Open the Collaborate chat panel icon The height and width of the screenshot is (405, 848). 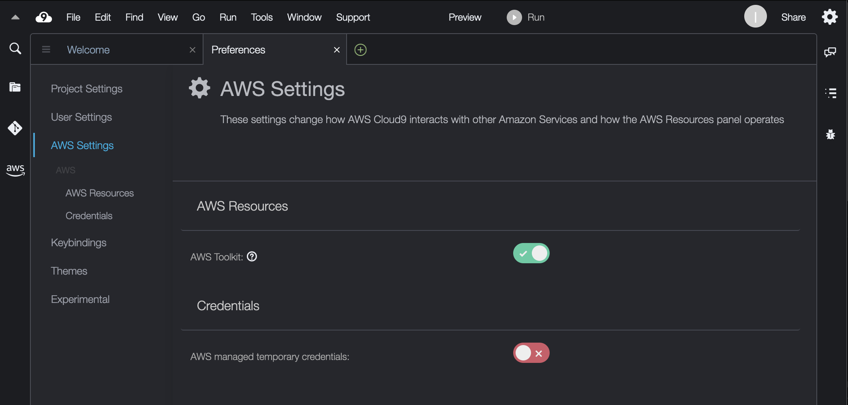830,52
